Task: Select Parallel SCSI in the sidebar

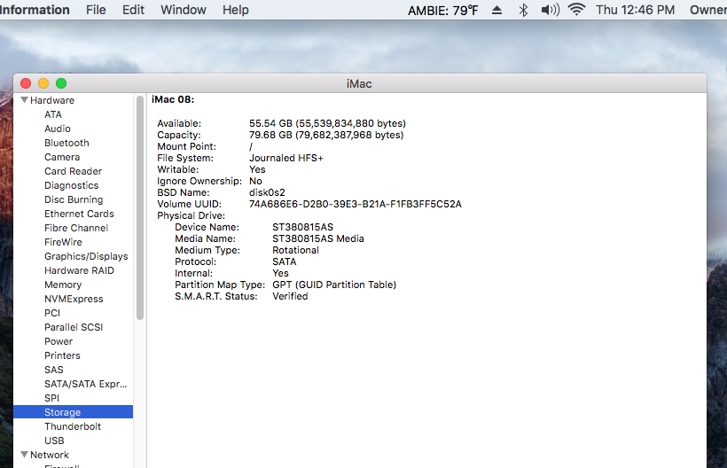Action: point(74,327)
